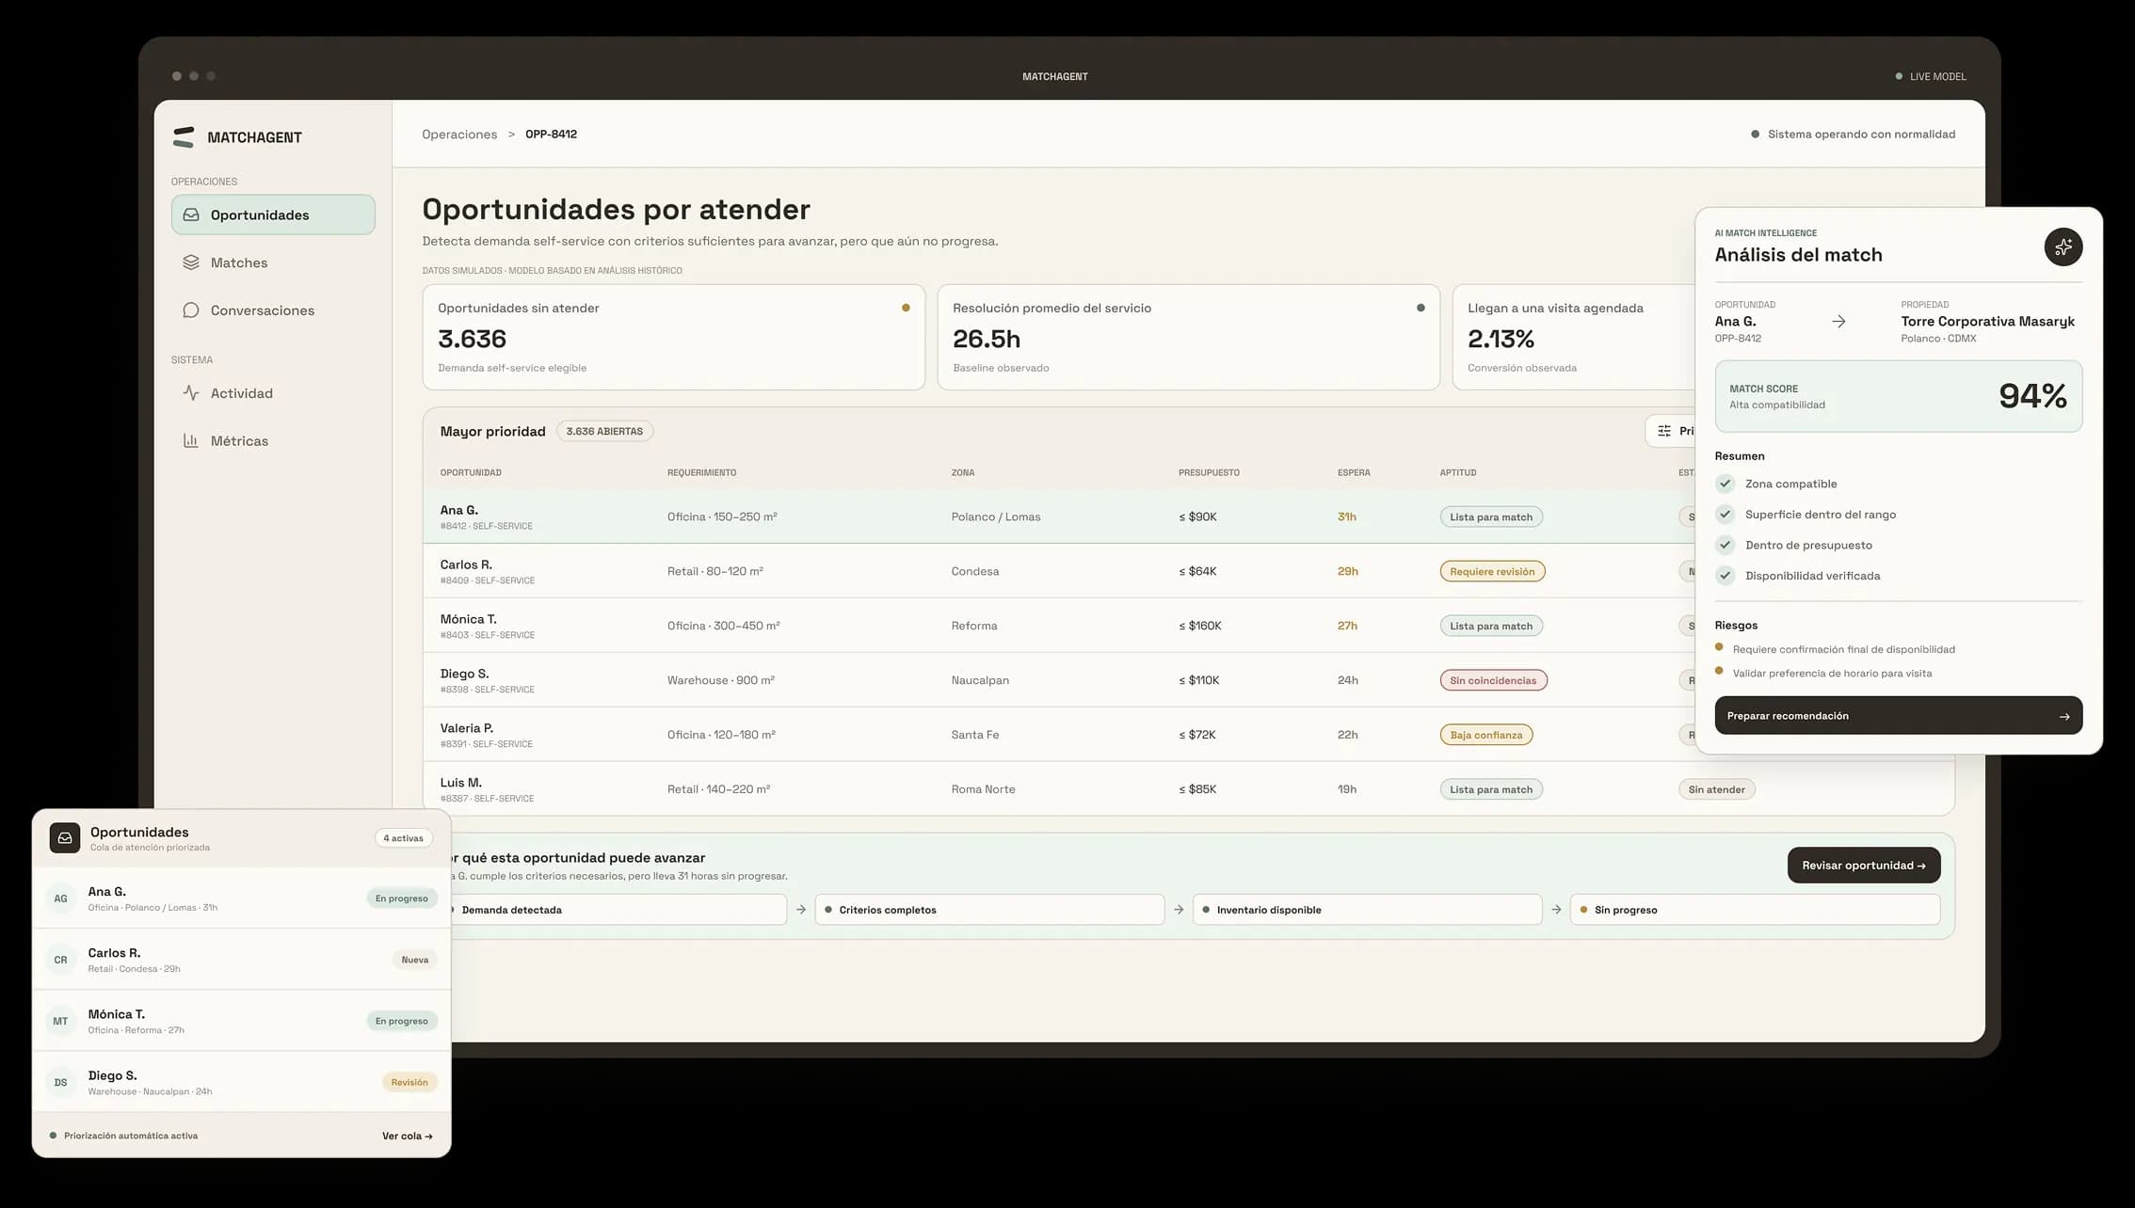Click the Resolución promedio del servicio card

1188,337
